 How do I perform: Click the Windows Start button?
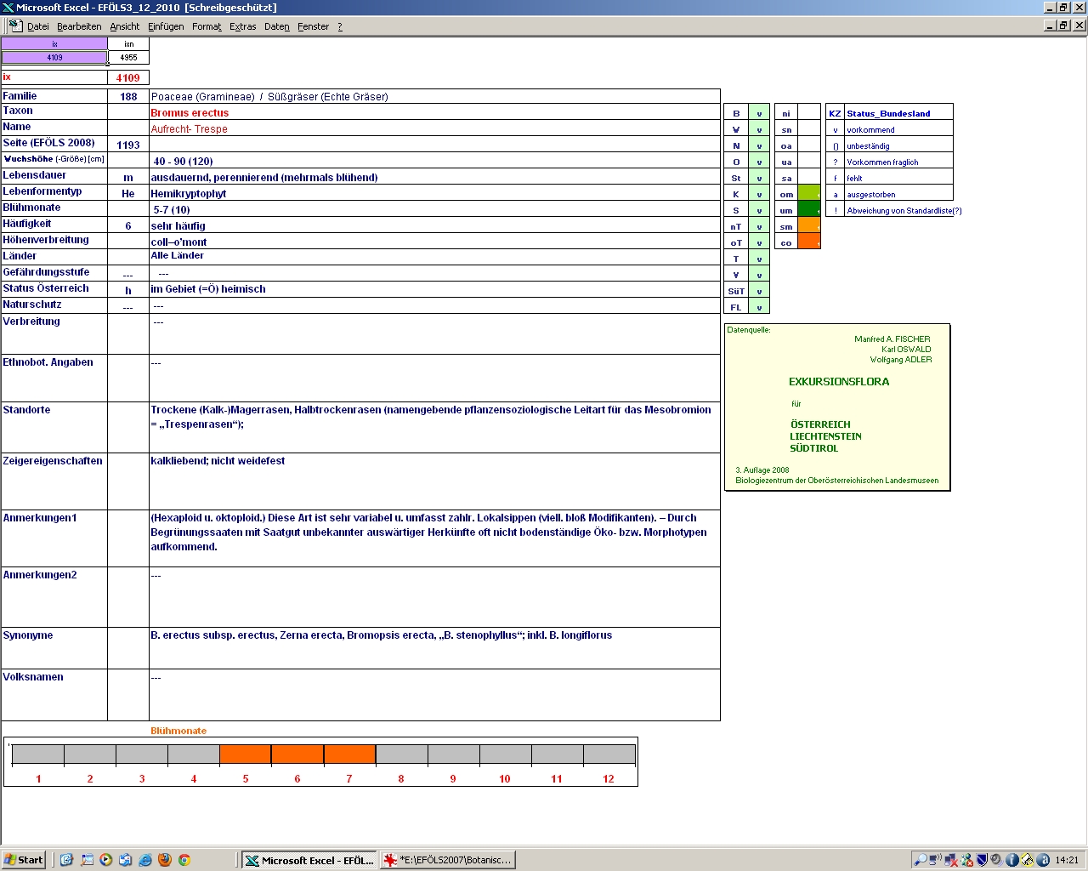click(24, 860)
